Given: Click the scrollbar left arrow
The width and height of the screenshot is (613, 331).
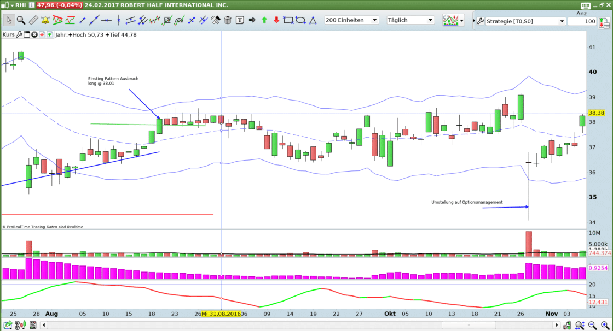Looking at the screenshot, I should (44, 325).
